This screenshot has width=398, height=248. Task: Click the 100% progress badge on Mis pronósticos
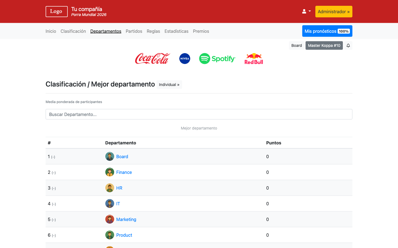click(344, 31)
